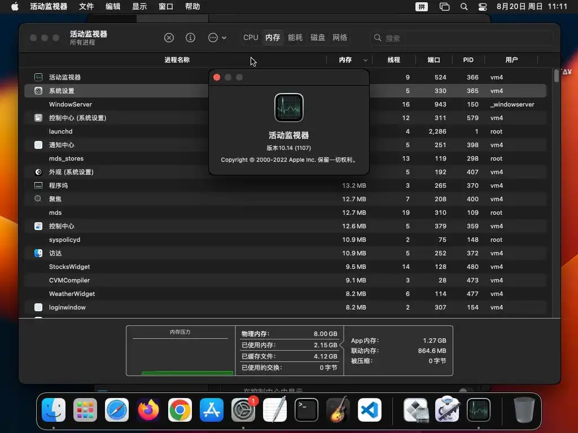Toggle sort arrow on 内存 column
This screenshot has width=578, height=433.
(x=365, y=60)
